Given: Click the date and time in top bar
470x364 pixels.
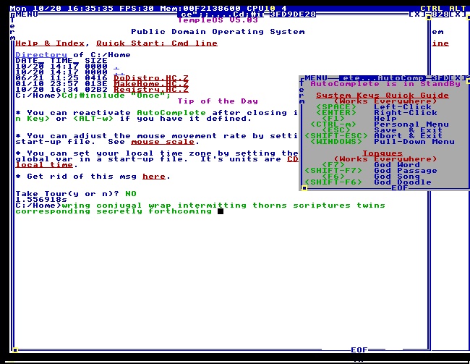Looking at the screenshot, I should point(61,9).
